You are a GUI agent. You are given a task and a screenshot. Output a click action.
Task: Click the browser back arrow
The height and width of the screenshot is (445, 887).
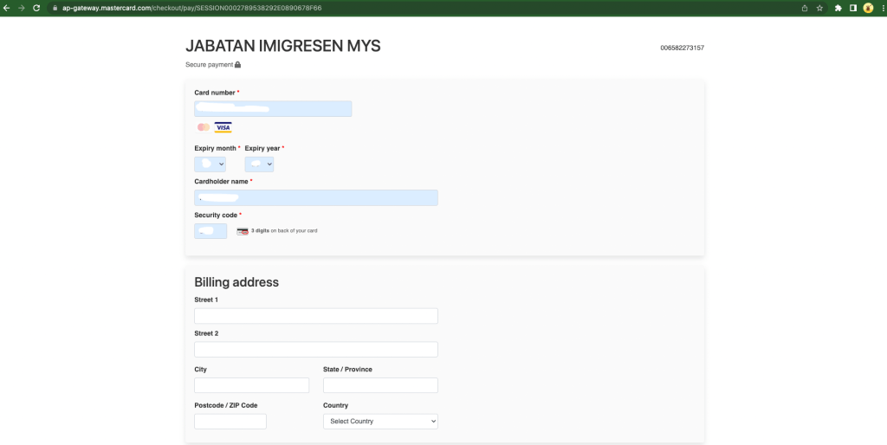7,8
